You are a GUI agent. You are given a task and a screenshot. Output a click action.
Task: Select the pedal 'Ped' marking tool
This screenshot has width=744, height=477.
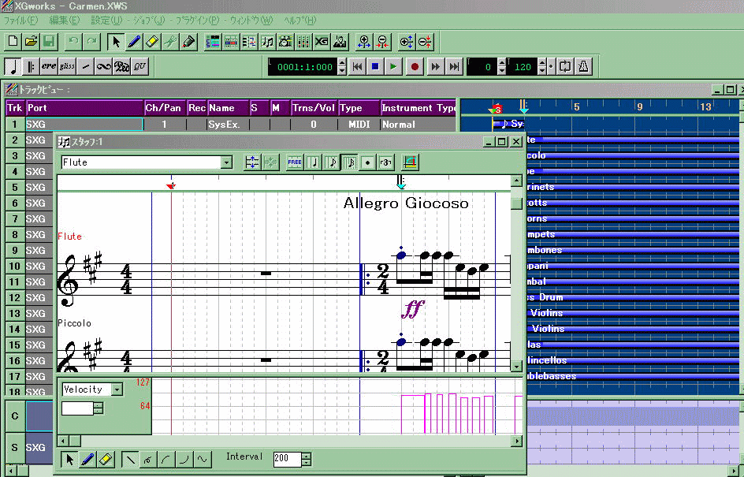[121, 66]
